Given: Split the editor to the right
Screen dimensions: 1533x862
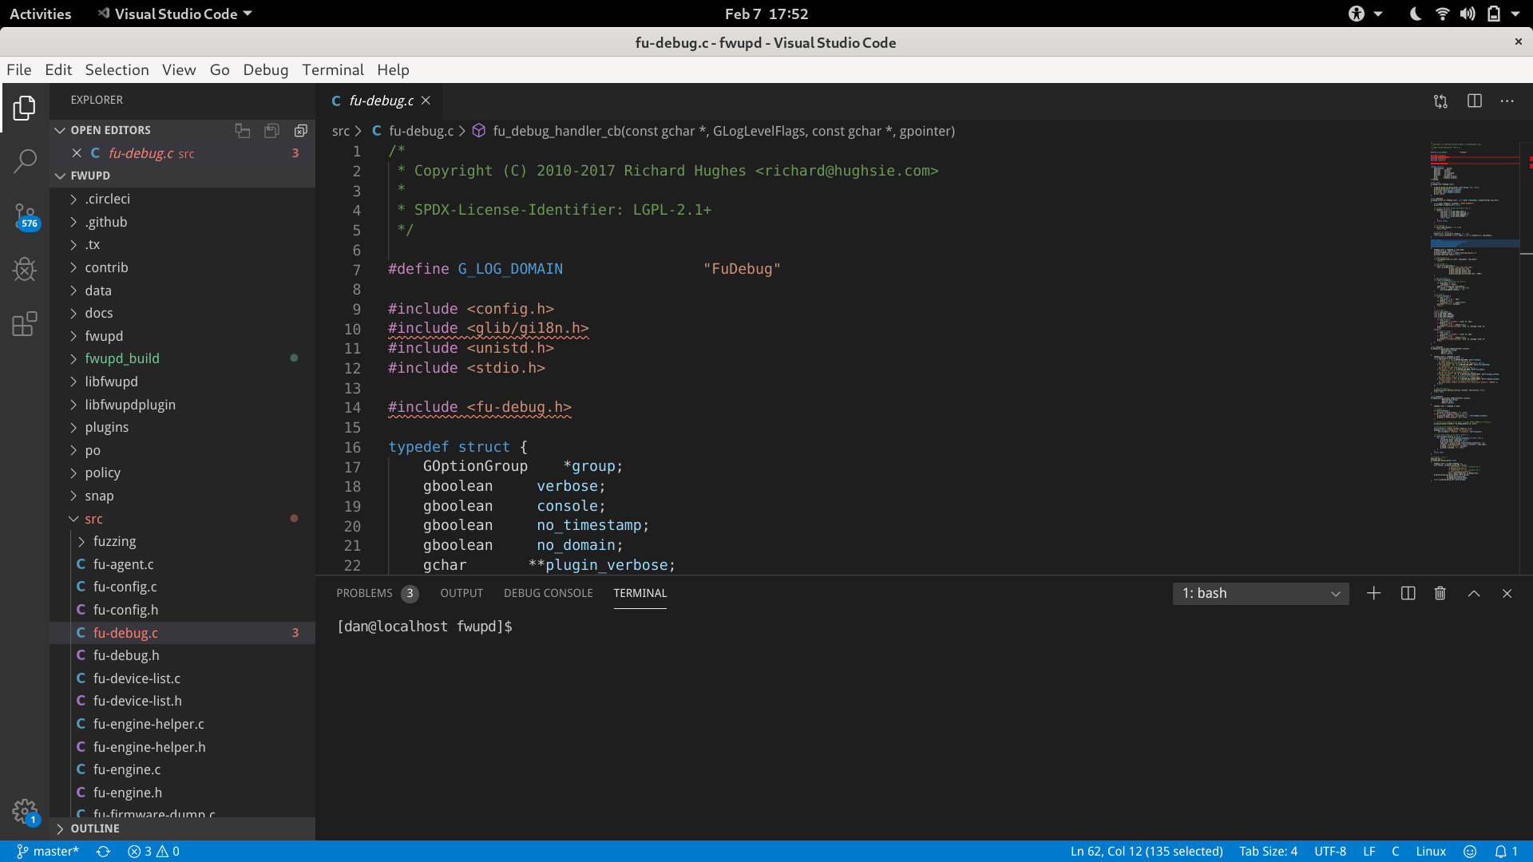Looking at the screenshot, I should (1474, 101).
